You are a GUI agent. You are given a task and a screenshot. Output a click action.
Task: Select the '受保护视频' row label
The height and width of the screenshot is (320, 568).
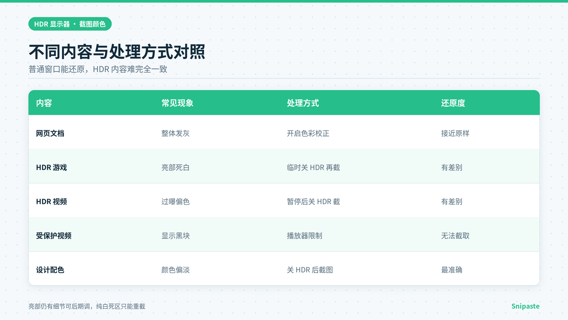(x=53, y=236)
